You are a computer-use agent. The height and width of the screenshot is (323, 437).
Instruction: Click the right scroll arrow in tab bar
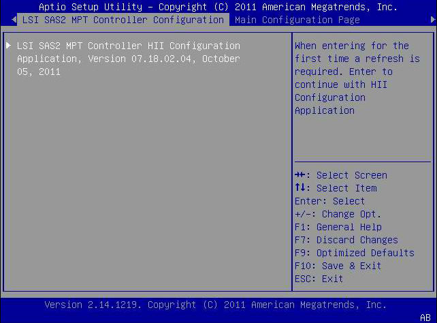pos(433,20)
